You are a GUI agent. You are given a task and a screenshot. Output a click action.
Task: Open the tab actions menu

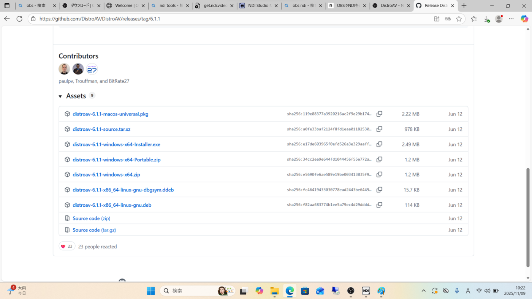(7, 6)
